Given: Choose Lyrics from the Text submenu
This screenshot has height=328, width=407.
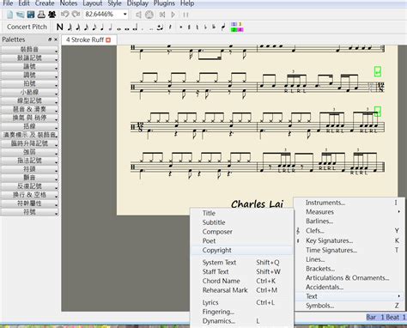Looking at the screenshot, I should [242, 302].
